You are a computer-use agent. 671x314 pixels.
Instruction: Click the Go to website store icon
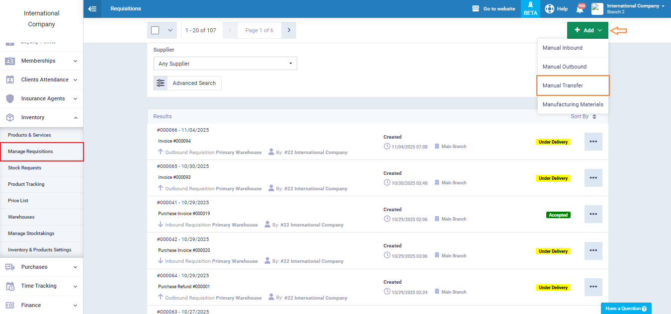475,8
